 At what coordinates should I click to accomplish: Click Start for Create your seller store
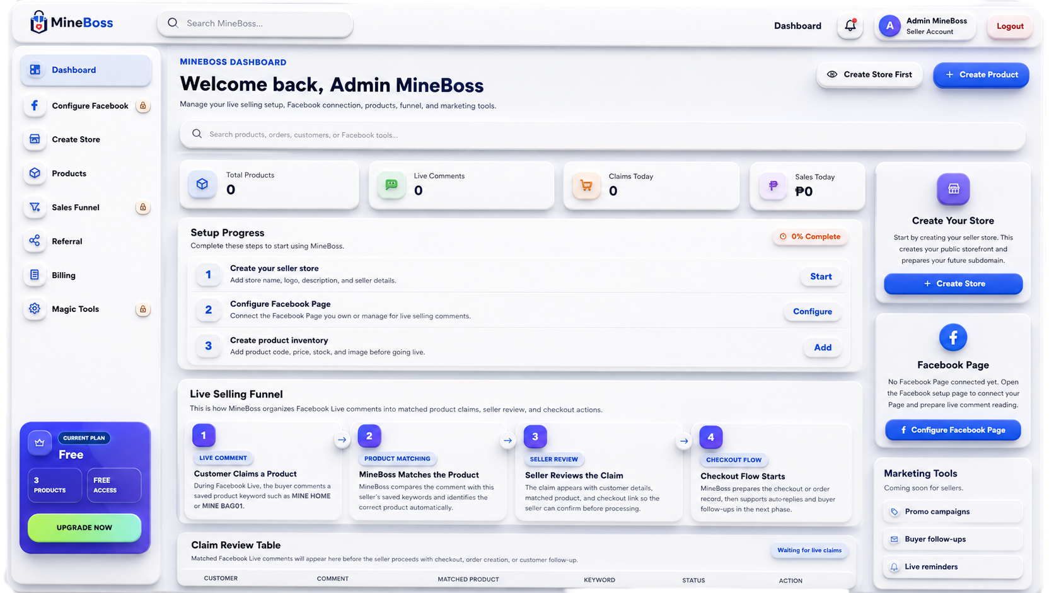[x=821, y=277]
